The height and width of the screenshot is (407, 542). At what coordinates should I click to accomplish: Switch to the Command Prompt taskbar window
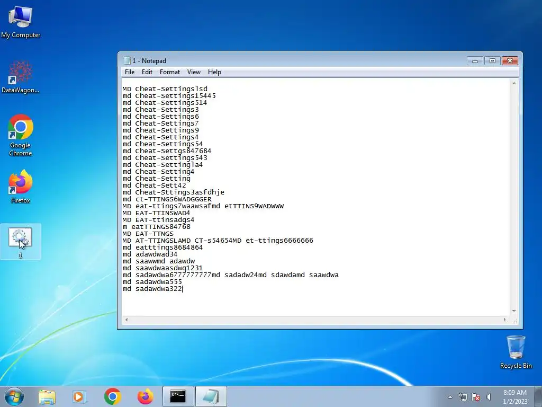coord(178,396)
